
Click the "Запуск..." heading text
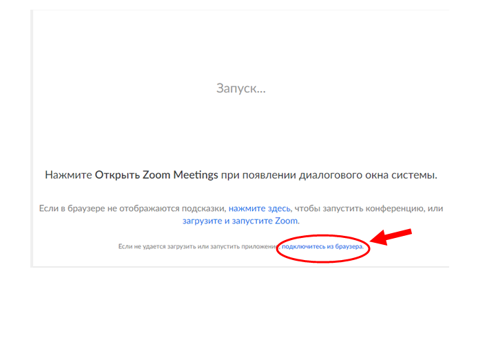[x=241, y=88]
